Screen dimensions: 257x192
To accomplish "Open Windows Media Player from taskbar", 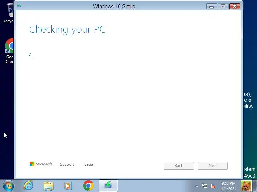I will pos(67,186).
